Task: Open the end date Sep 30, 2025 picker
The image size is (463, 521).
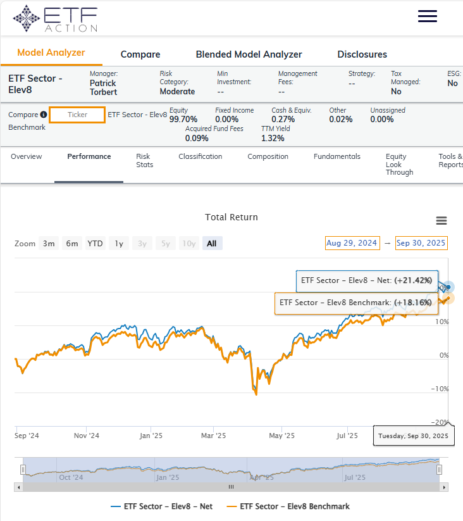Action: [421, 243]
